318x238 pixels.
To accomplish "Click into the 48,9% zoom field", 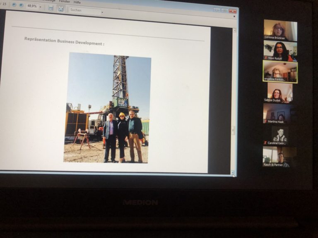I will [x=32, y=6].
